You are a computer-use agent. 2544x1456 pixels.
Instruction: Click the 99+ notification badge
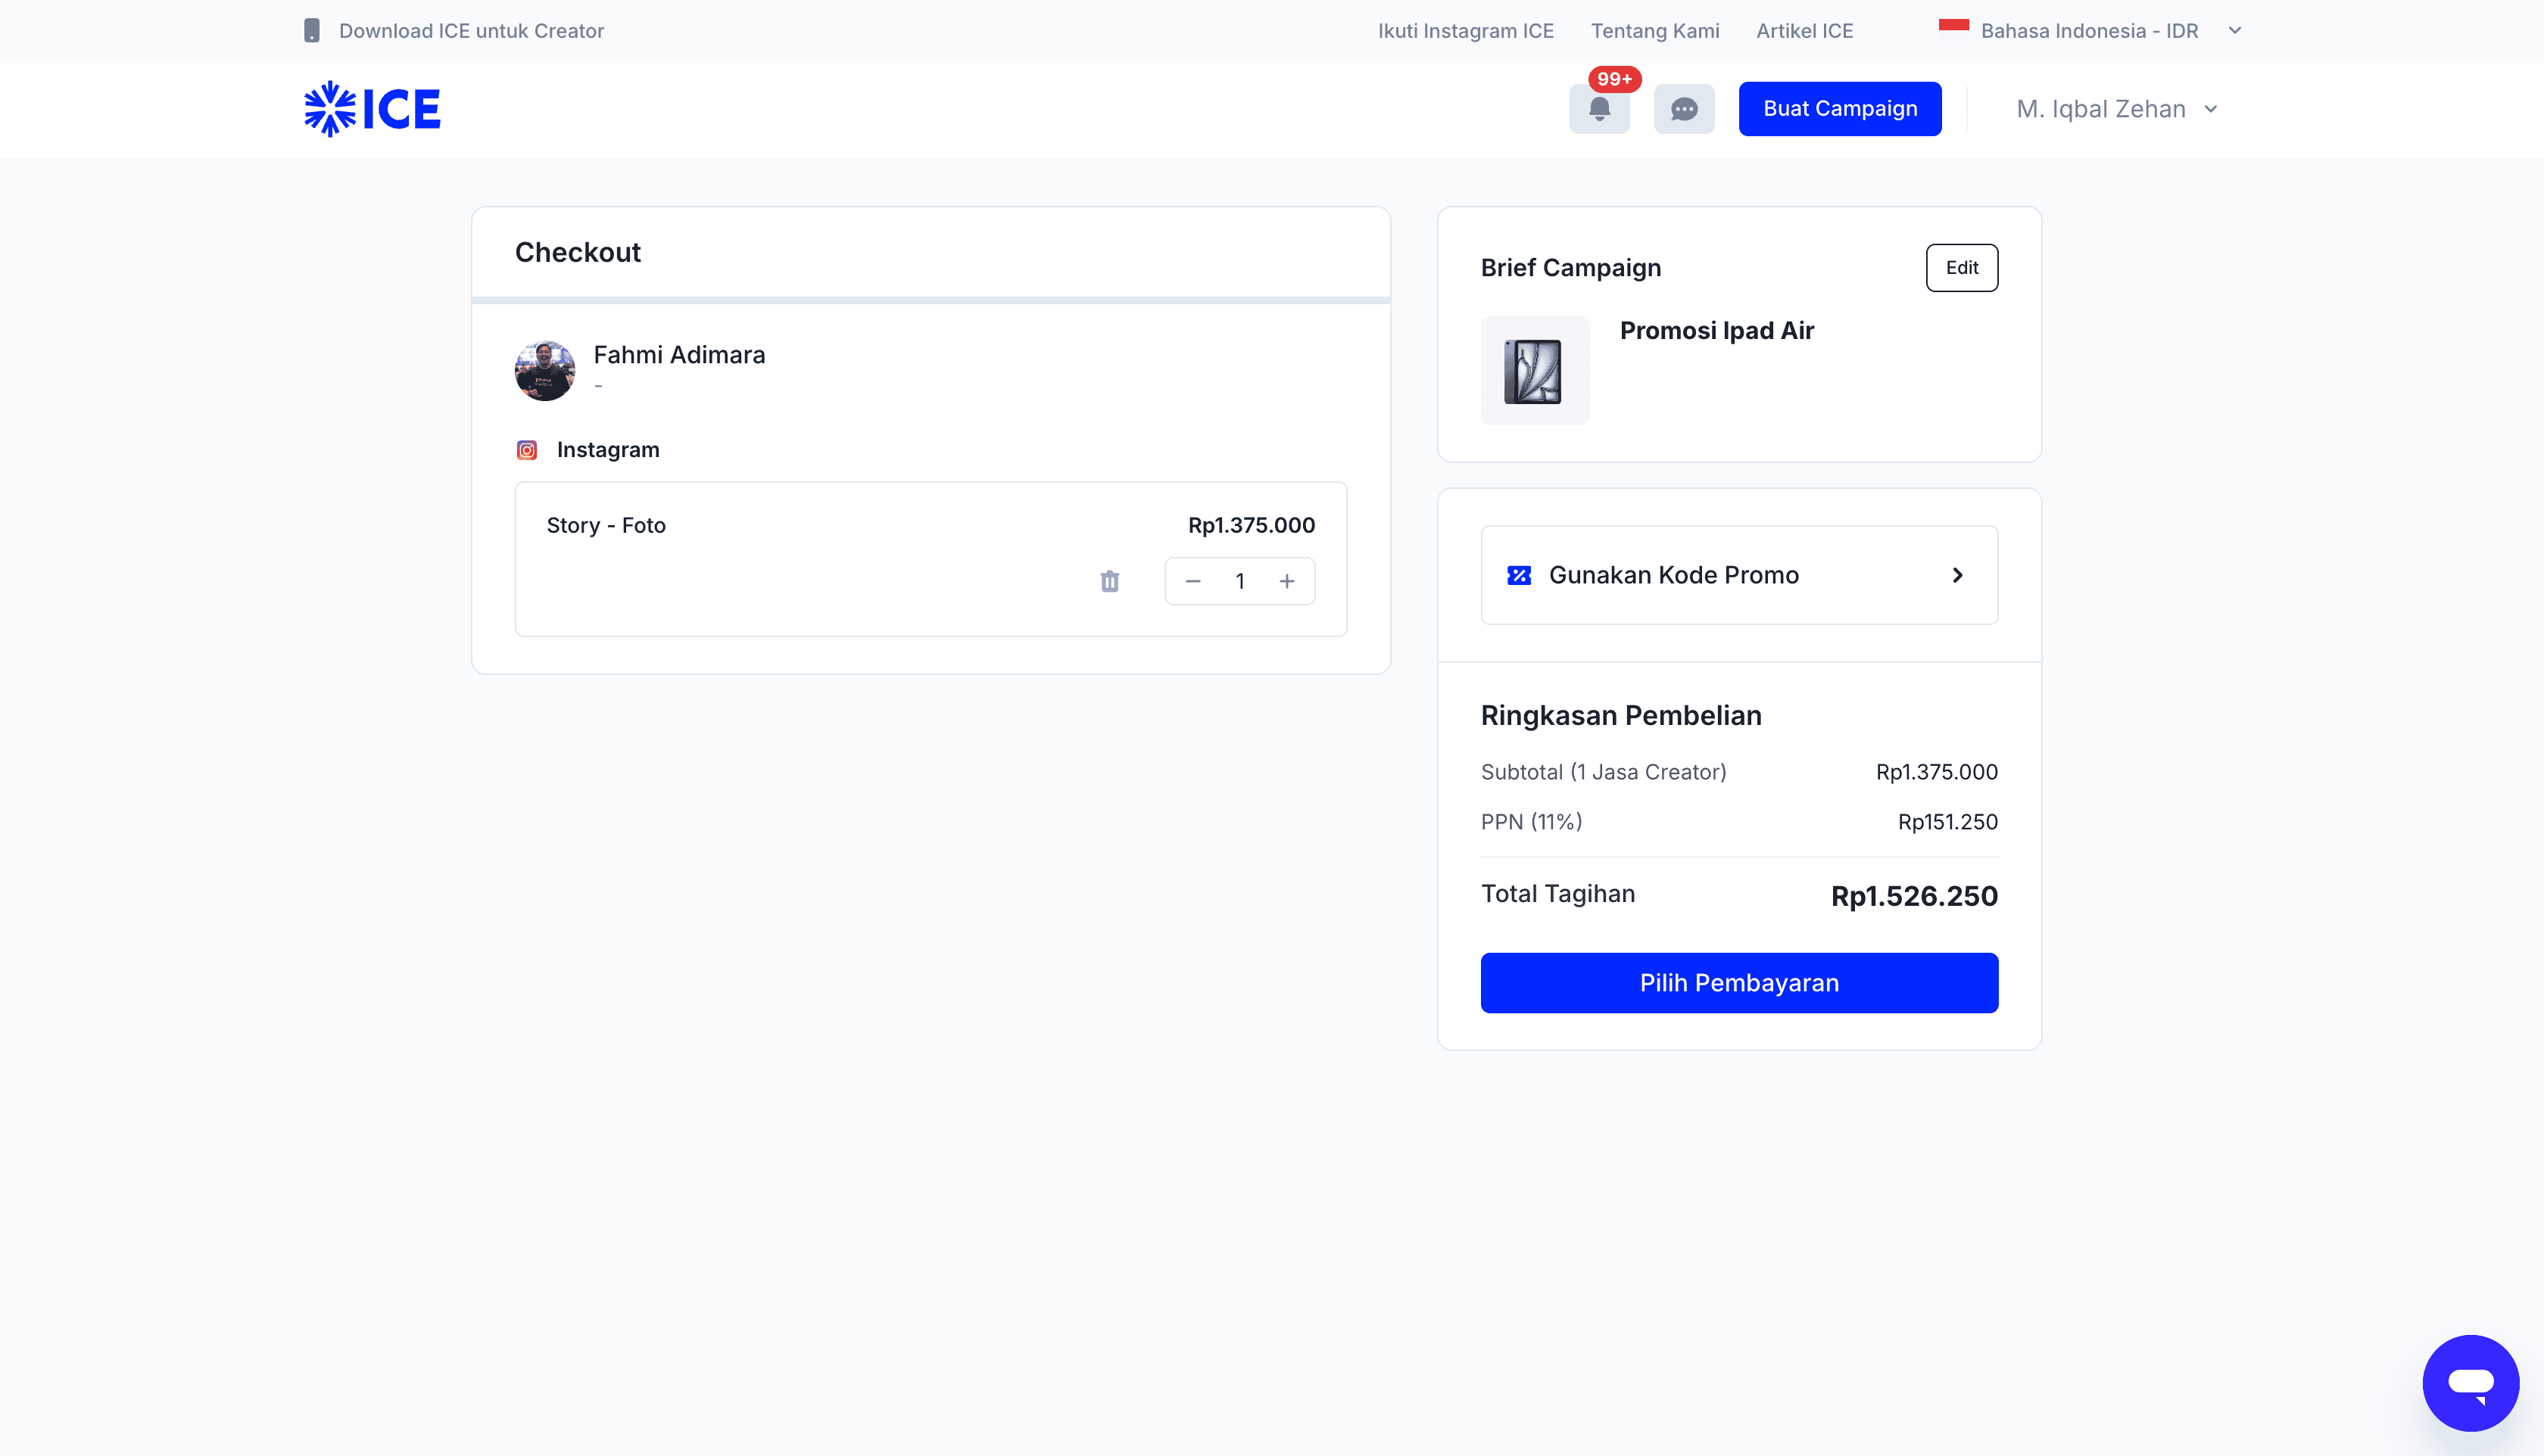[x=1613, y=79]
